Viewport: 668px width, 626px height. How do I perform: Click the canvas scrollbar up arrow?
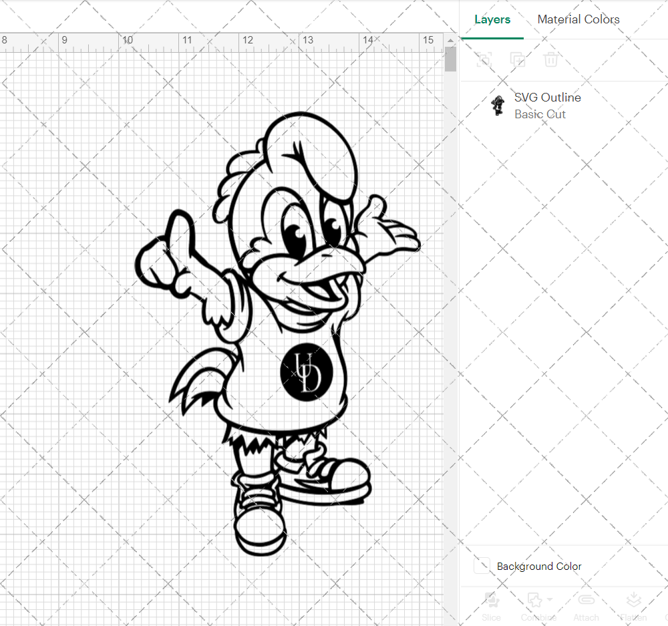[450, 41]
